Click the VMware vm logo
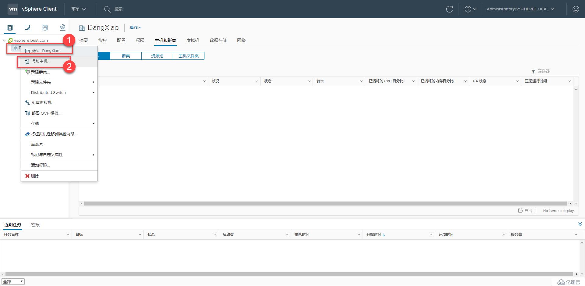 pos(13,9)
